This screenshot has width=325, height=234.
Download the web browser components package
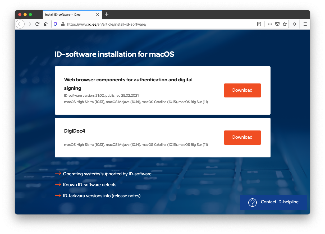click(x=242, y=90)
